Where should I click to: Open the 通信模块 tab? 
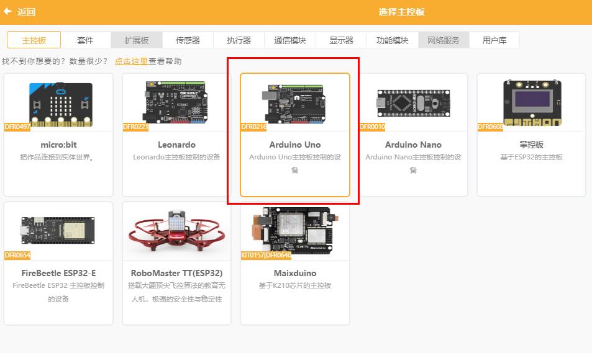(x=290, y=40)
